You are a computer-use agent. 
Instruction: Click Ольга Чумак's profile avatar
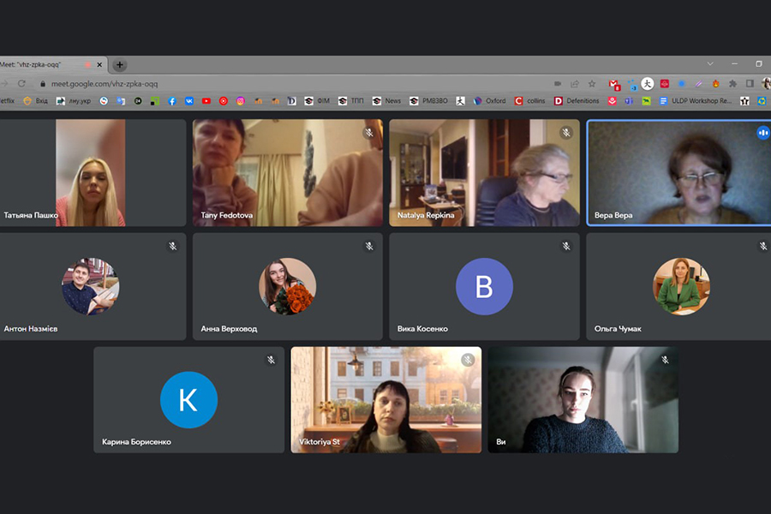[x=681, y=286]
